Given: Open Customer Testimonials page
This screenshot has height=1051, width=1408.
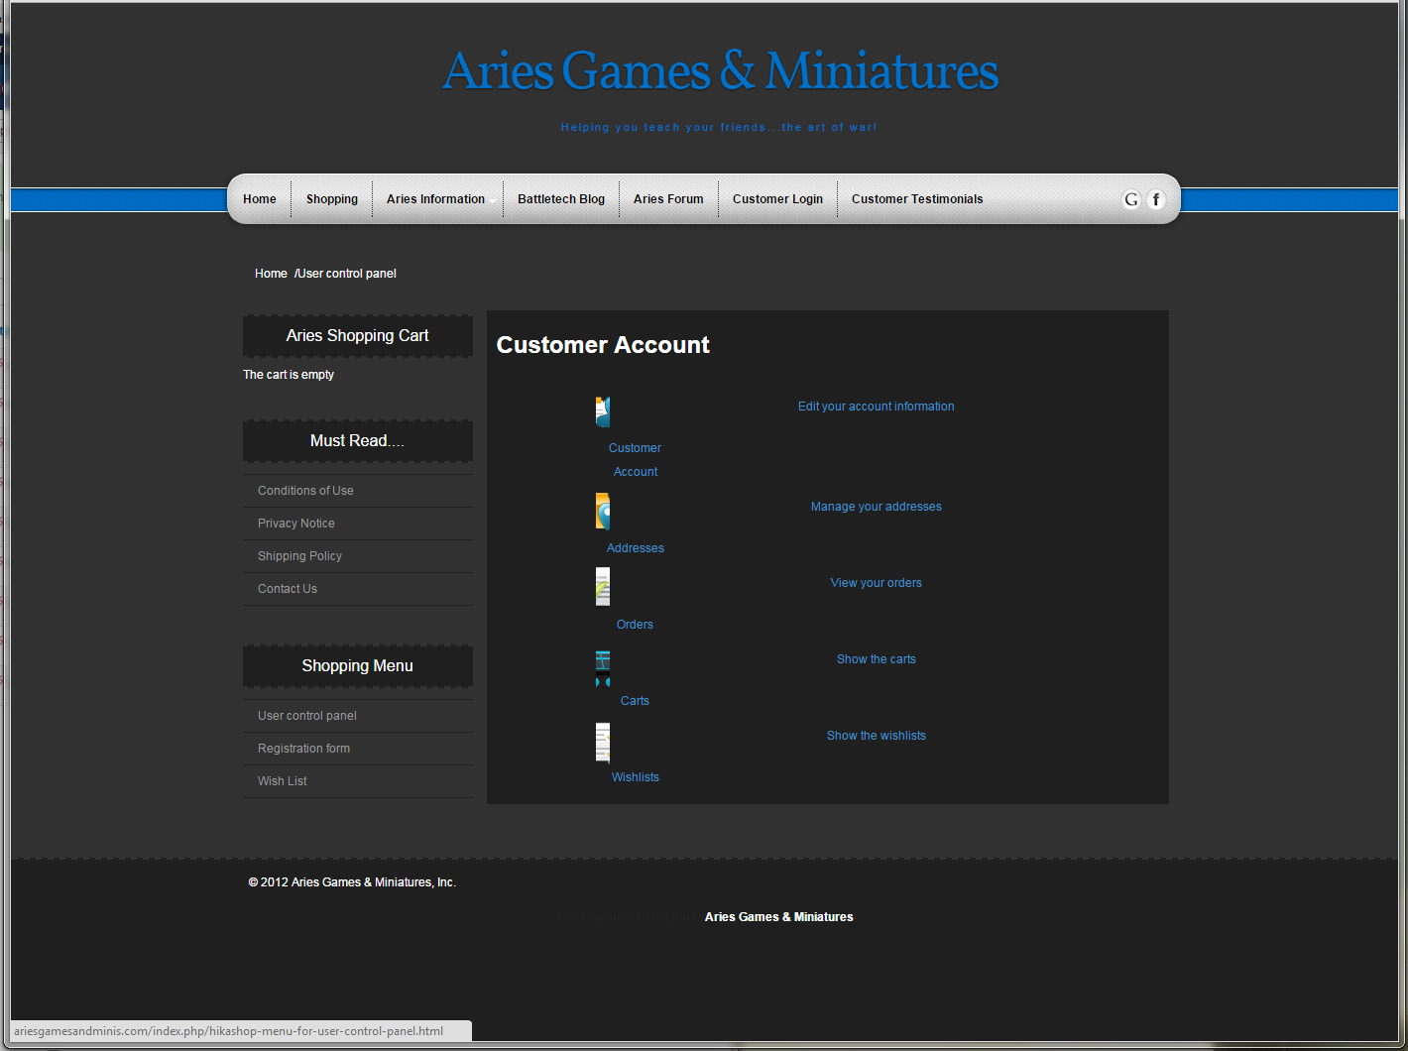Looking at the screenshot, I should click(917, 199).
